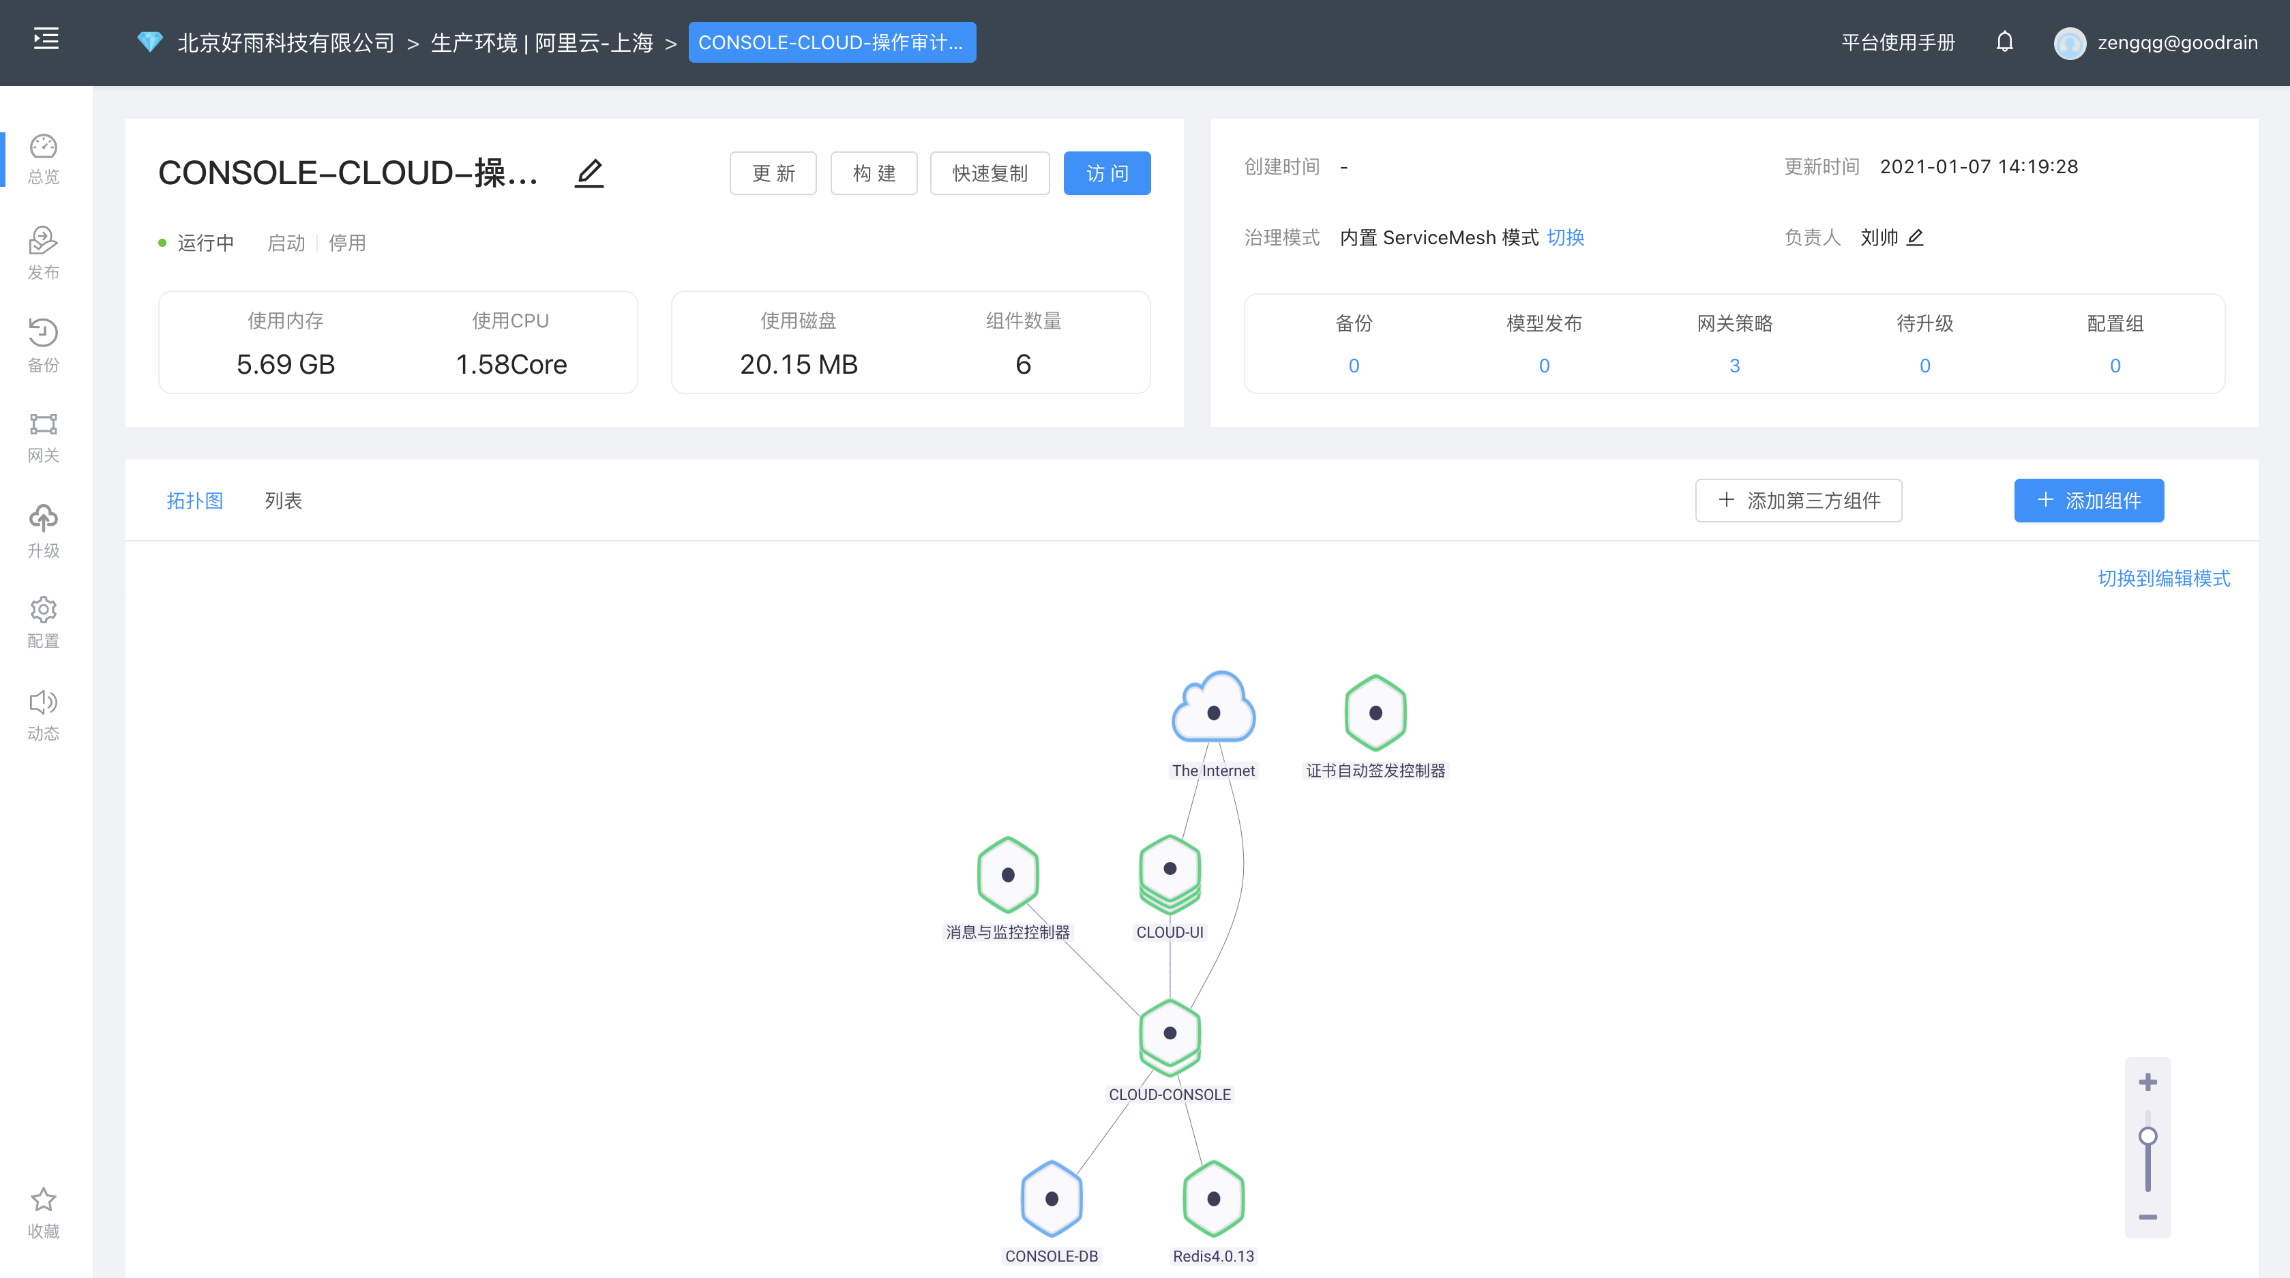Click the 5.69 GB memory value
Viewport: 2290px width, 1278px height.
(285, 364)
